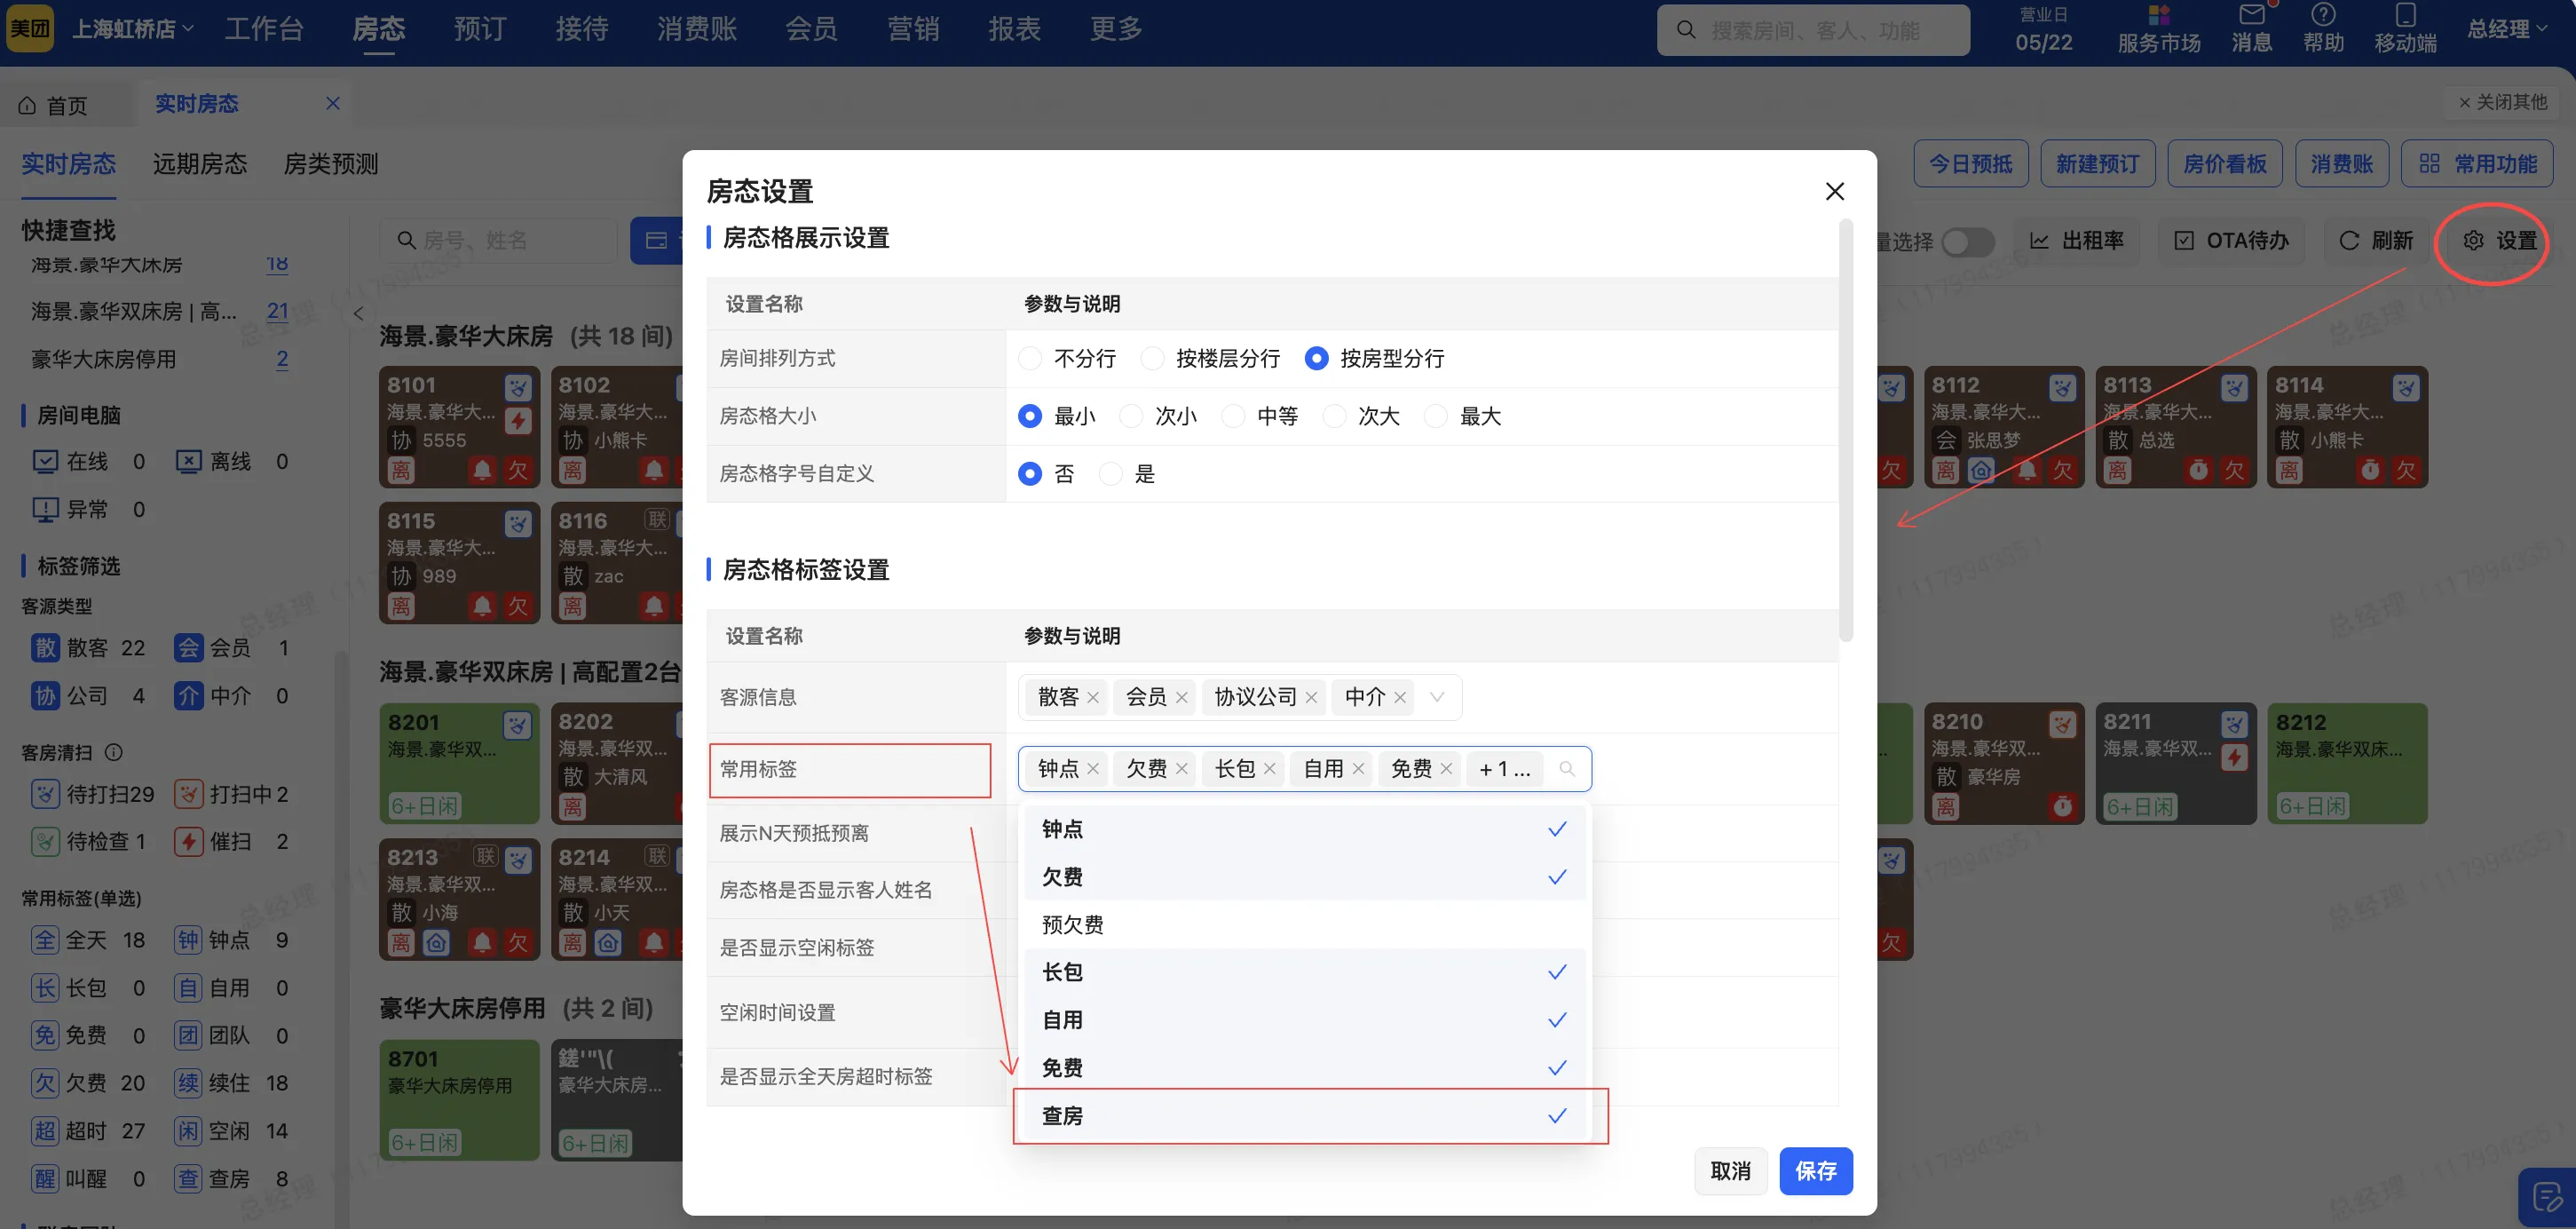
Task: Deselect 长包 in dropdown list
Action: 1302,972
